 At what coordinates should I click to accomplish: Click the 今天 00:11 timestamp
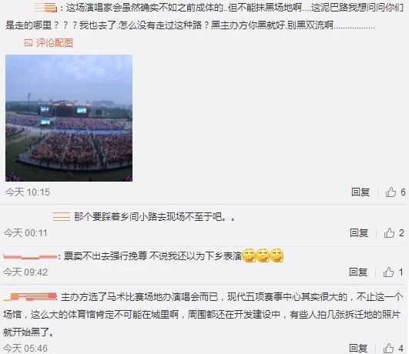pyautogui.click(x=26, y=232)
